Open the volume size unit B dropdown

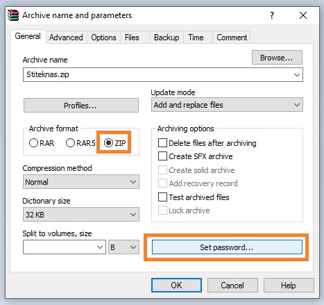123,247
